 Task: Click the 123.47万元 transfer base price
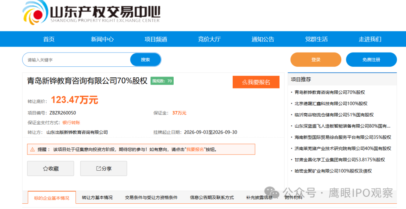pos(74,100)
